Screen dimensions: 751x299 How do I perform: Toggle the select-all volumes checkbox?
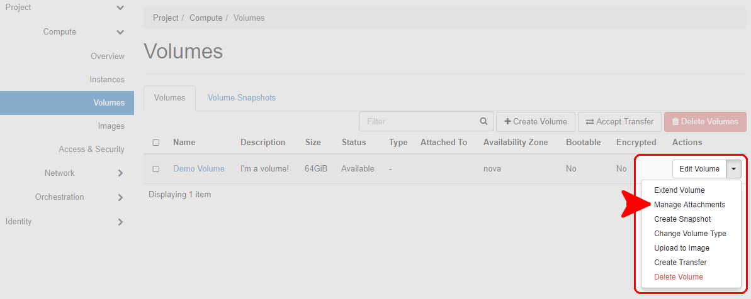156,143
